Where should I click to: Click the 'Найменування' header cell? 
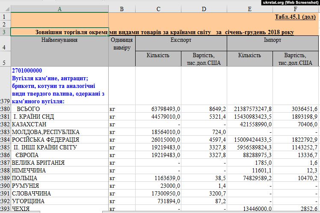point(59,51)
